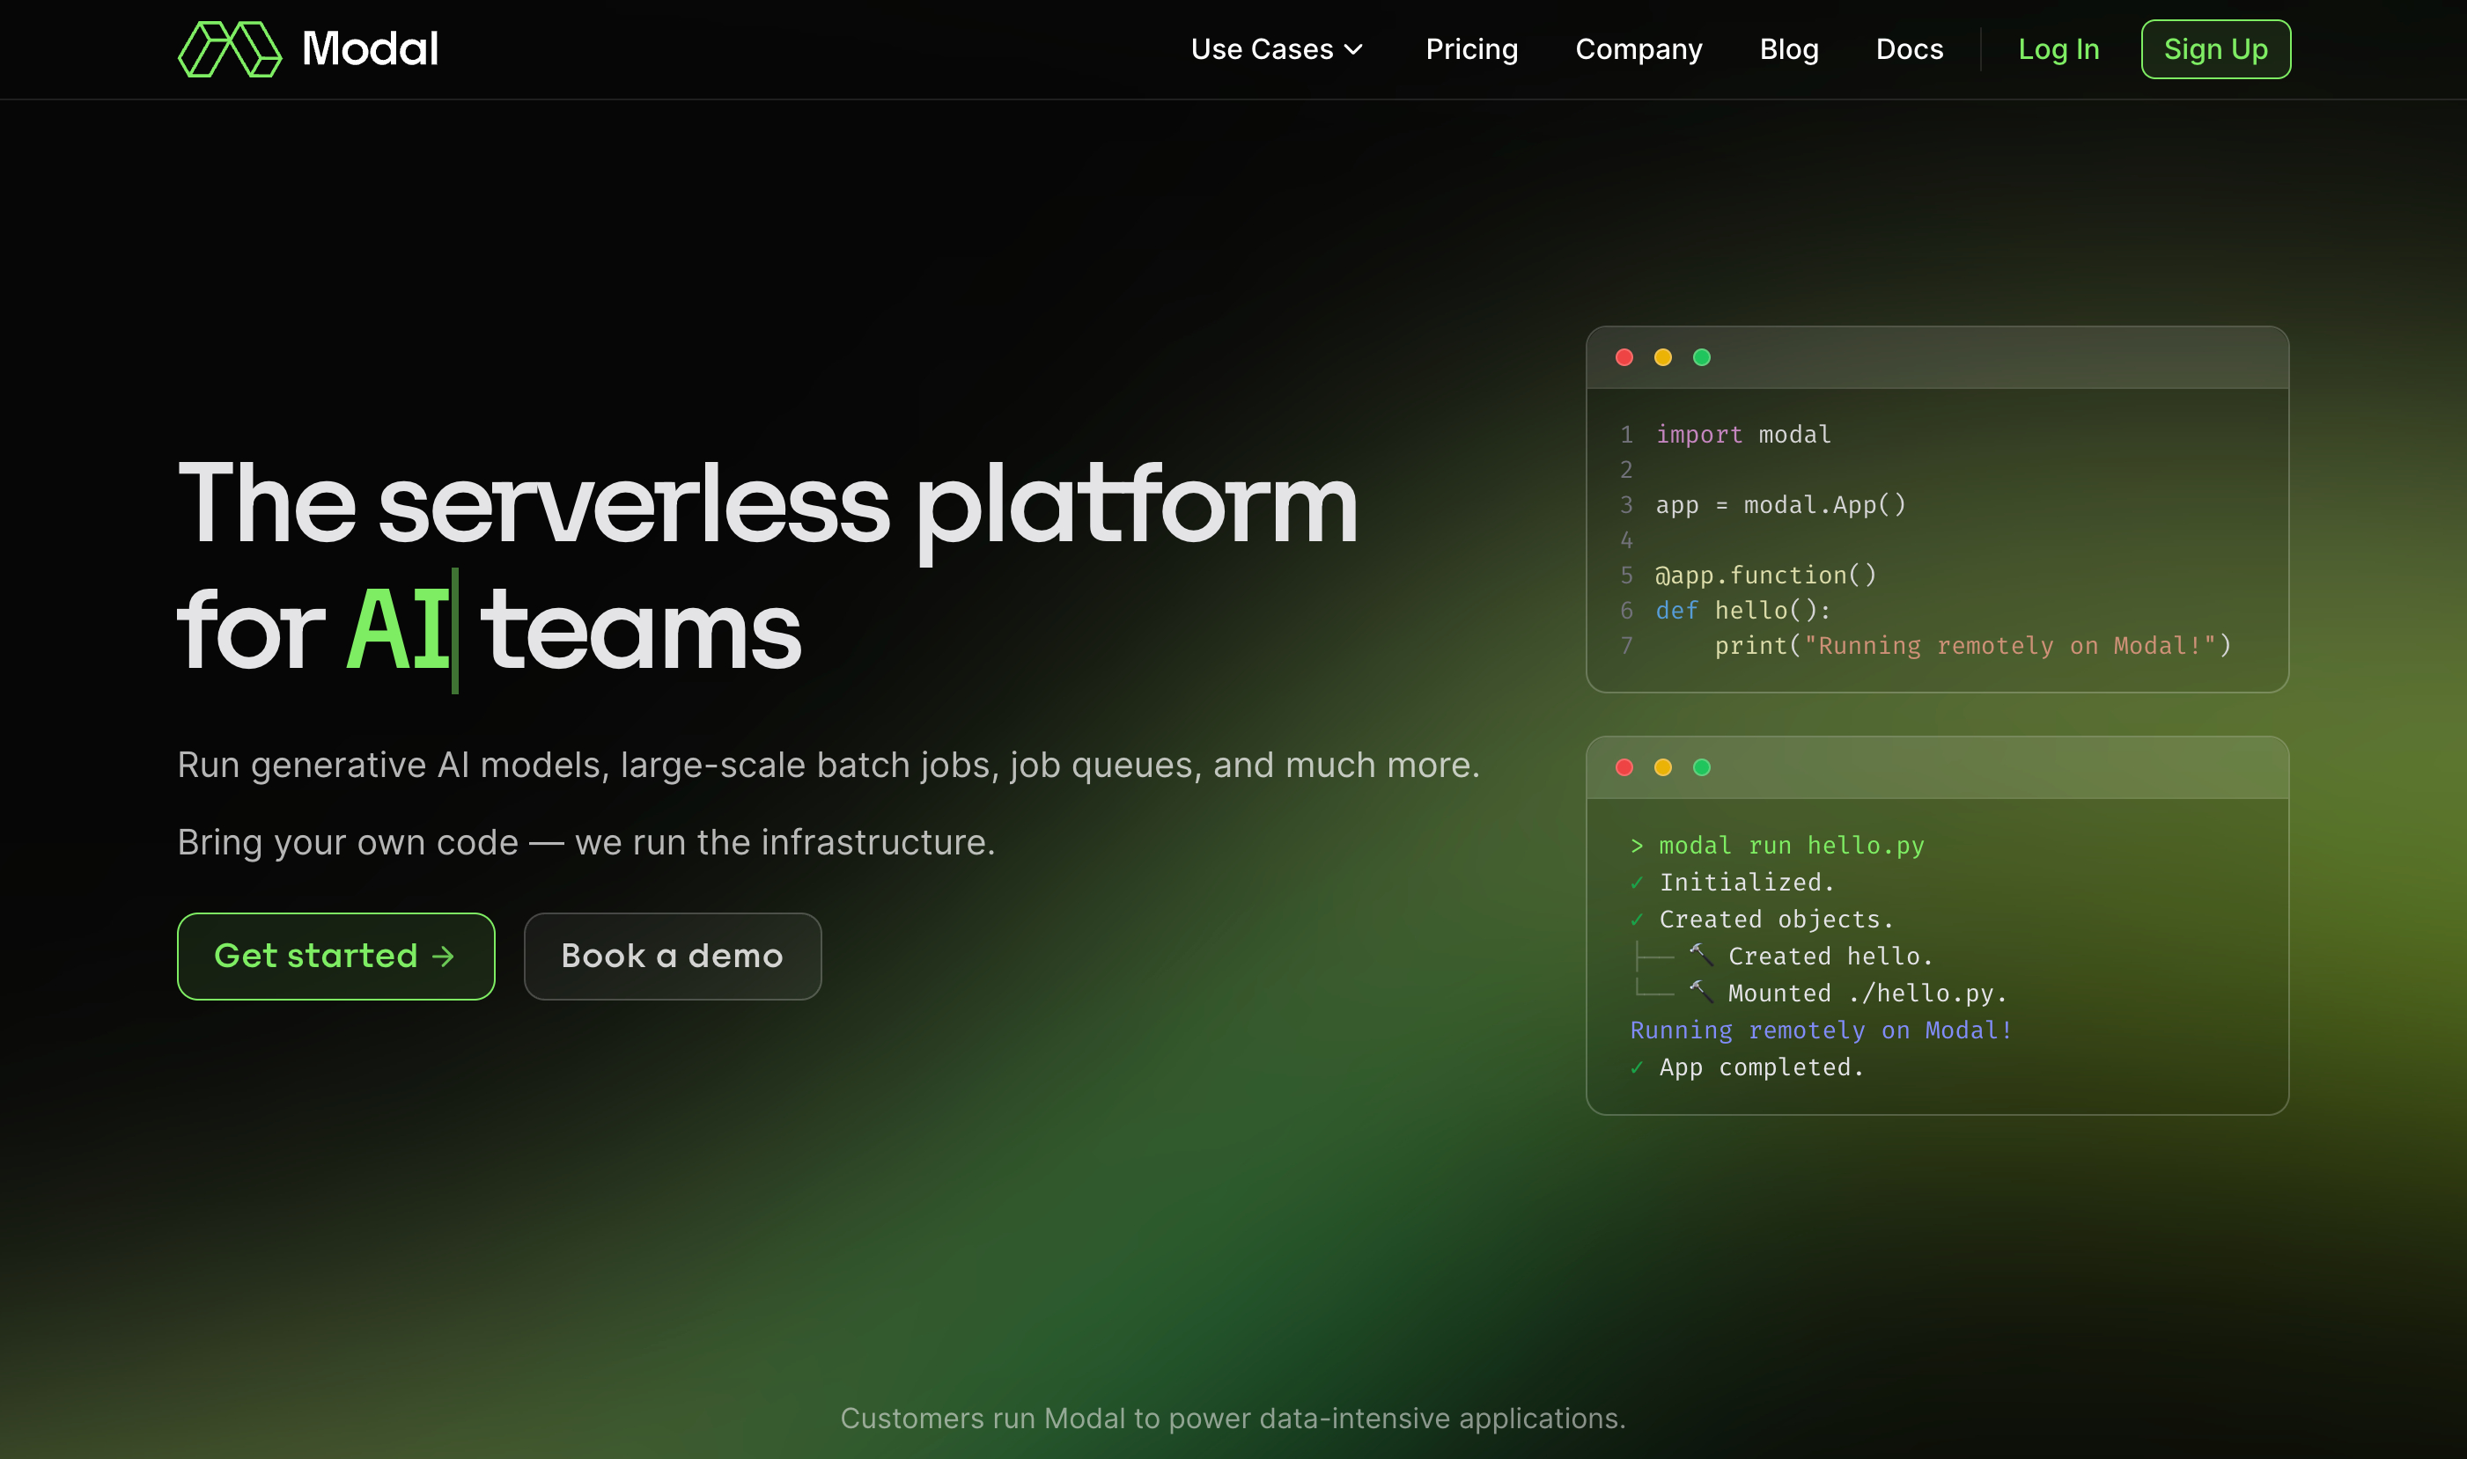Click the Sign Up button
This screenshot has width=2467, height=1459.
(2215, 49)
